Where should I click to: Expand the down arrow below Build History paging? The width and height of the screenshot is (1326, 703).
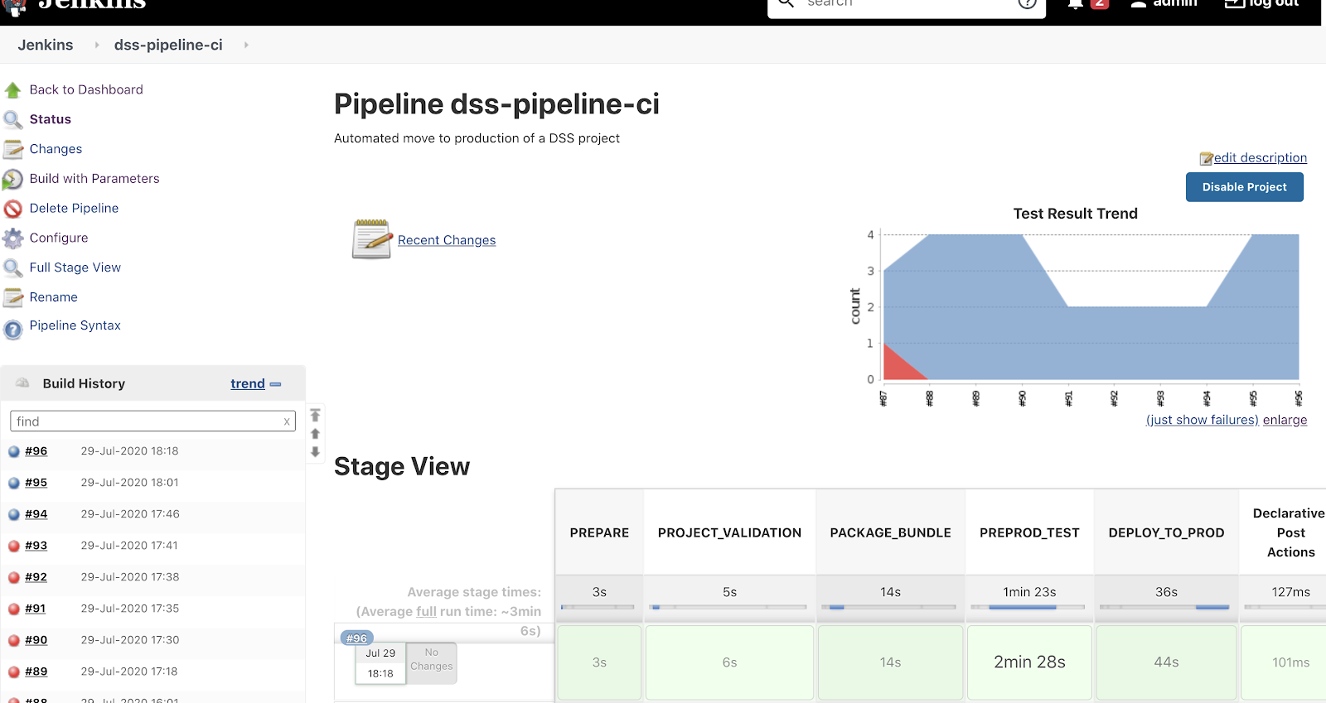pyautogui.click(x=315, y=451)
